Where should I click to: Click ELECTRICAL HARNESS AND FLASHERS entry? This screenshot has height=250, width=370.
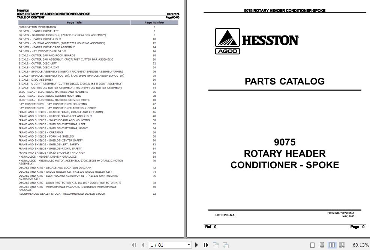(x=53, y=92)
